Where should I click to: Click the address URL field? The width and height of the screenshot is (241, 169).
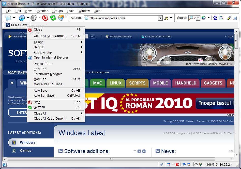click(x=124, y=18)
